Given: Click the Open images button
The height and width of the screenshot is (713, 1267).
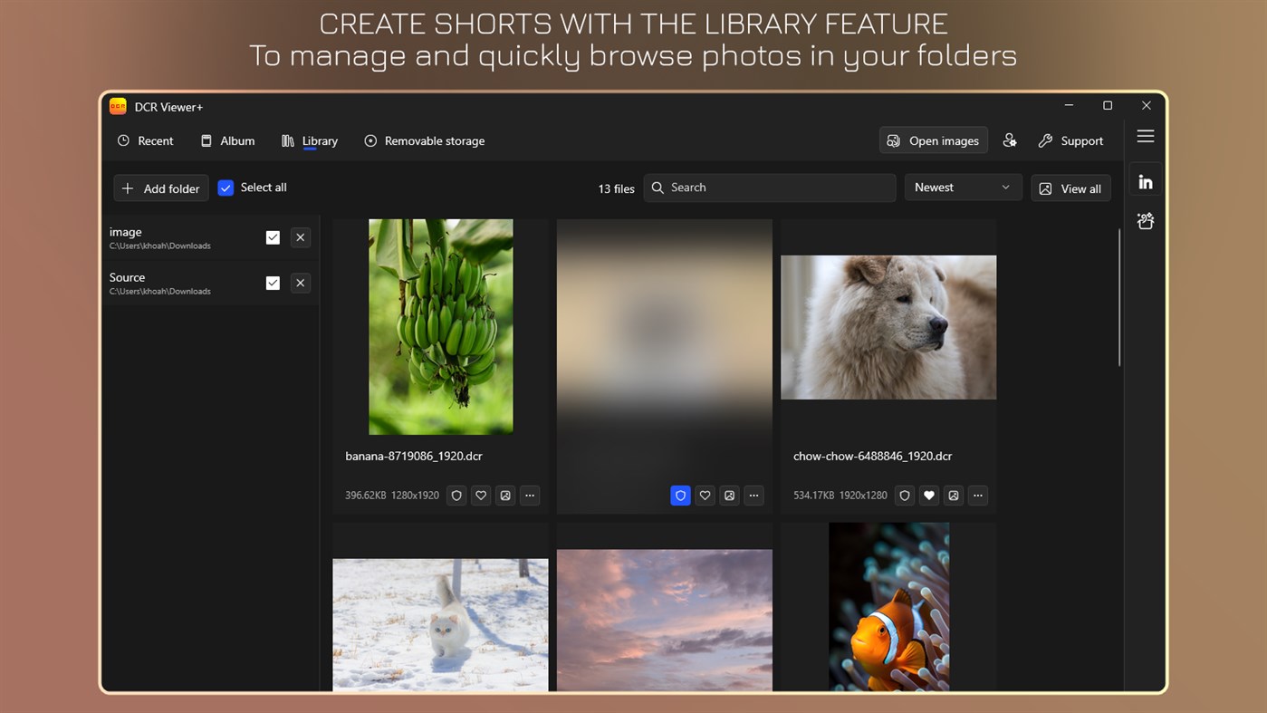Looking at the screenshot, I should click(933, 140).
